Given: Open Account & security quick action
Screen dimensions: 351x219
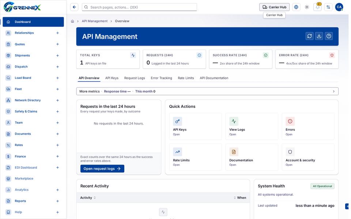Looking at the screenshot, I should point(308,157).
